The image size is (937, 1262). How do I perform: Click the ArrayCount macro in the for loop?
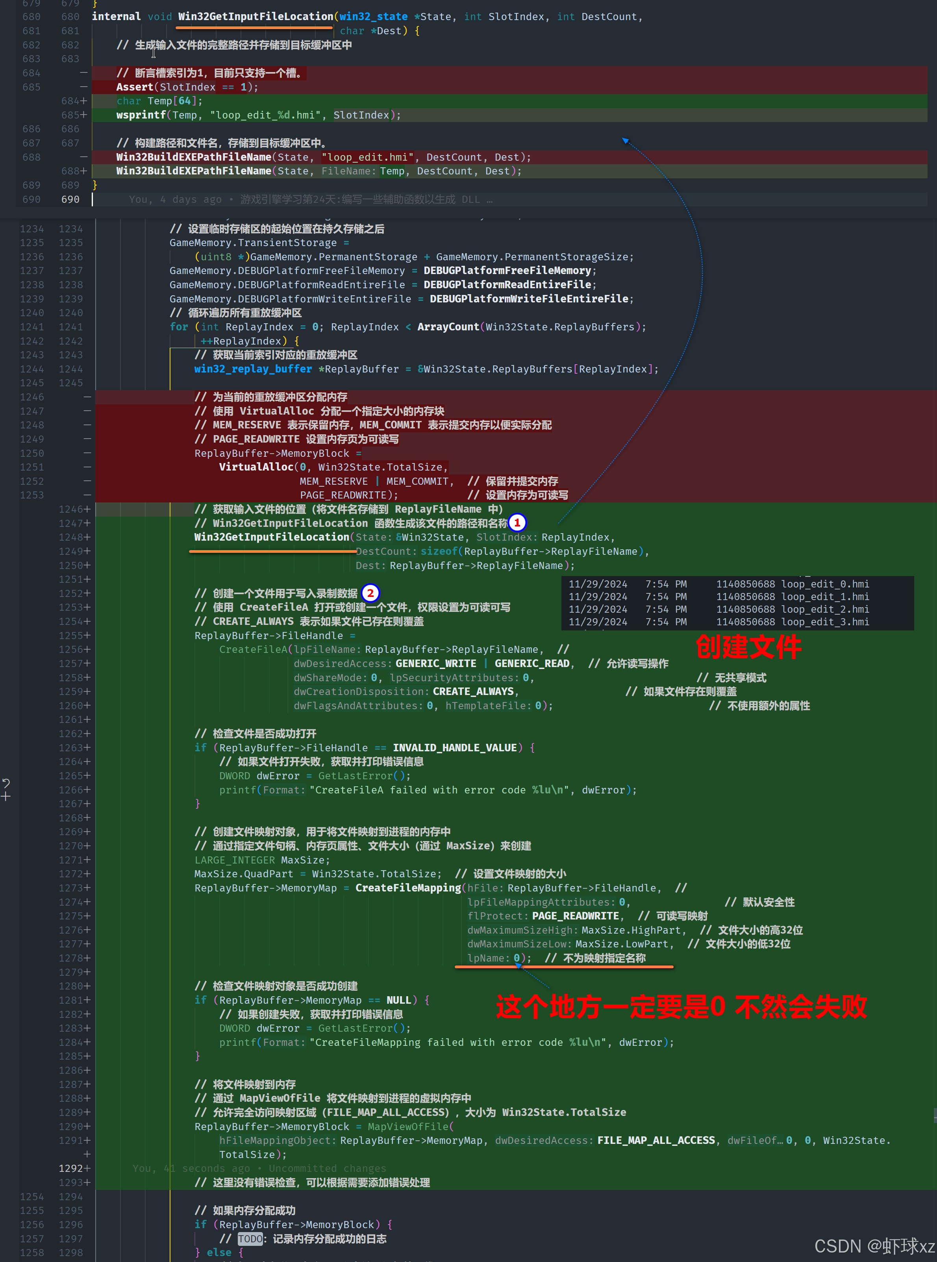(x=448, y=327)
